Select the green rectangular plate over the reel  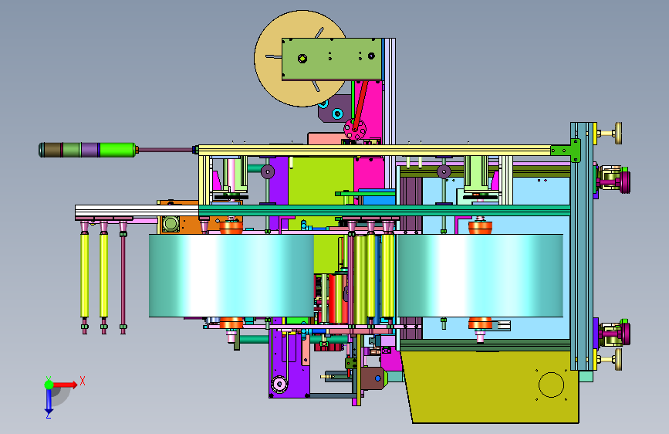(x=332, y=59)
